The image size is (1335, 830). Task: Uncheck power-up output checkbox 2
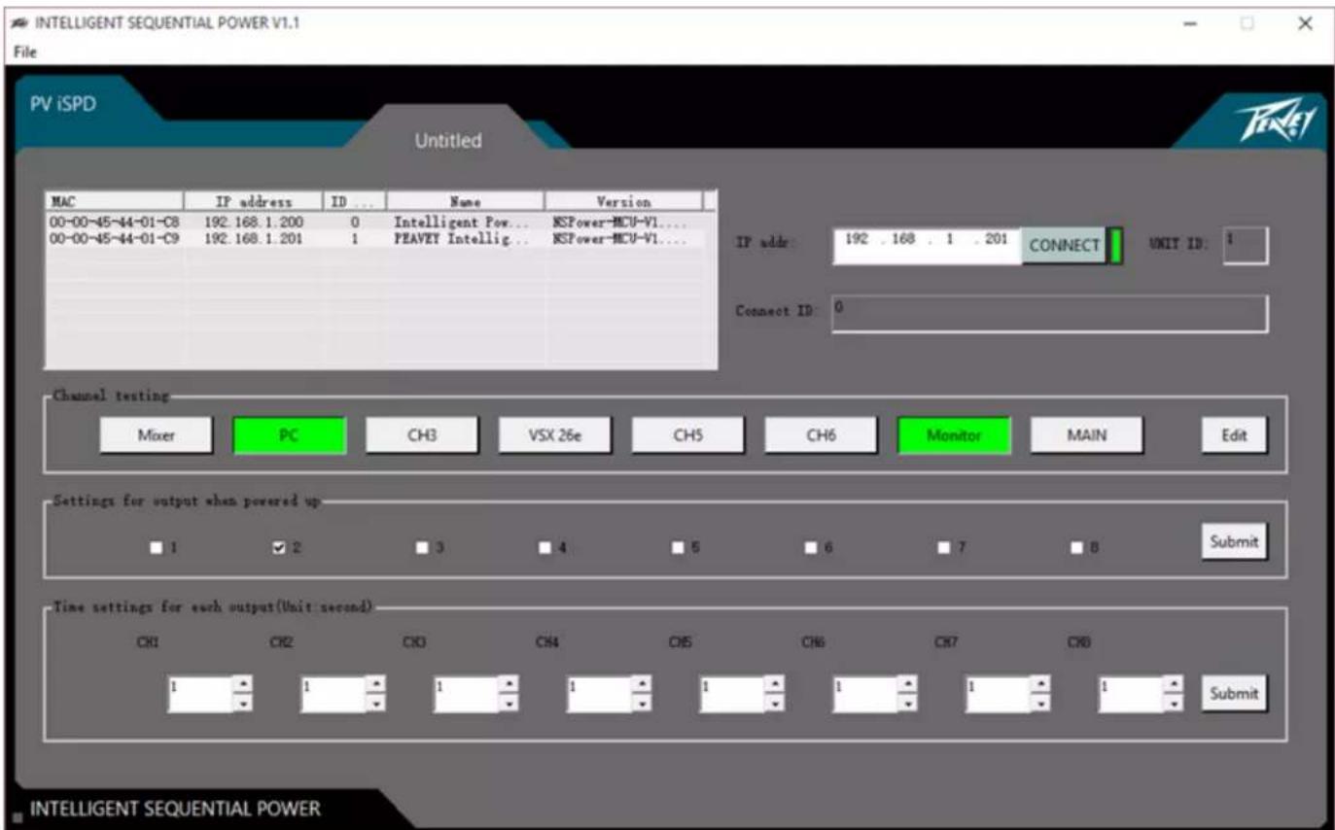(280, 548)
